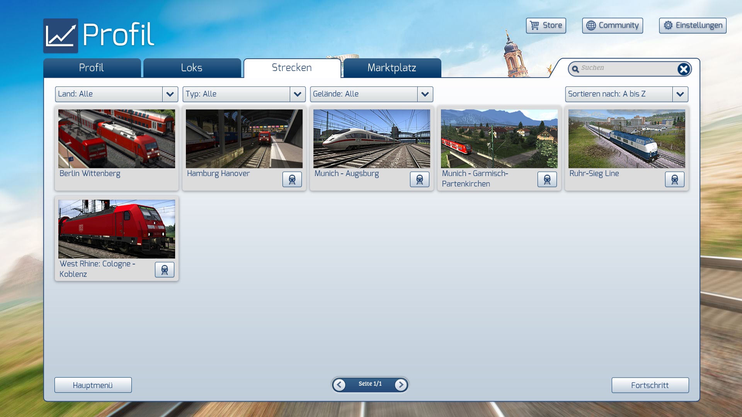
Task: Click the Profil chart logo icon
Action: 61,36
